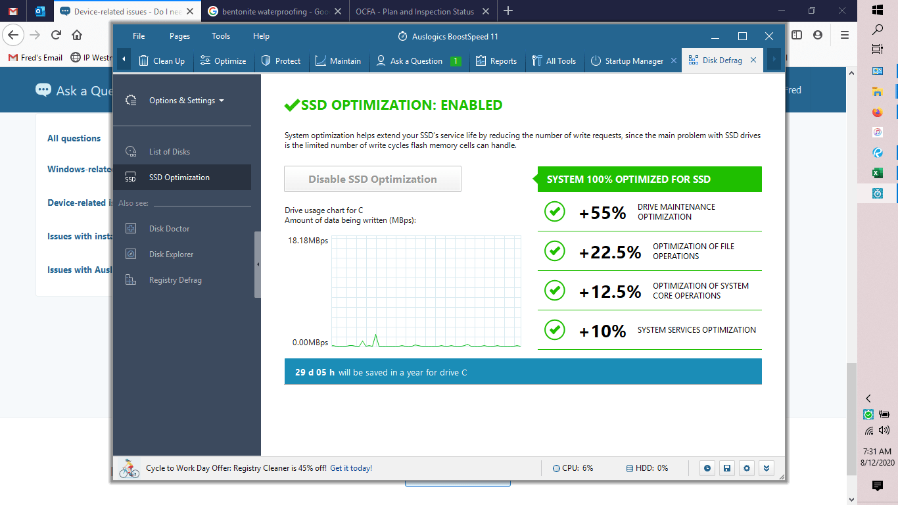Open a new Firefox tab with the plus button
The height and width of the screenshot is (505, 898).
tap(508, 11)
